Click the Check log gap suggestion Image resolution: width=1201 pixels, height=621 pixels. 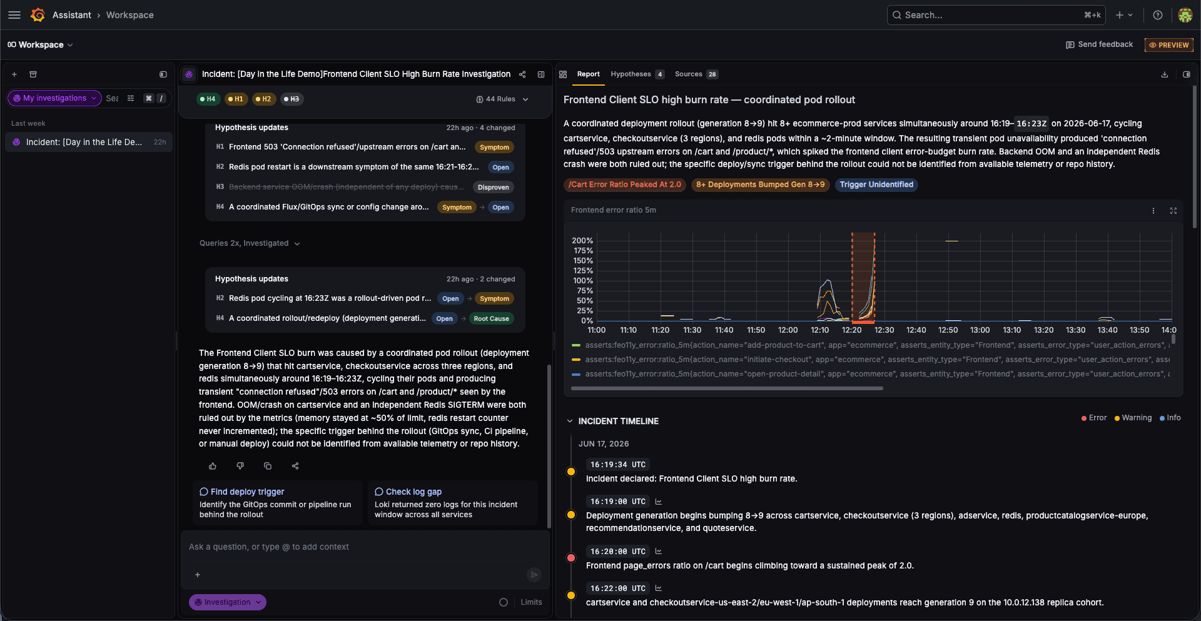click(x=453, y=503)
